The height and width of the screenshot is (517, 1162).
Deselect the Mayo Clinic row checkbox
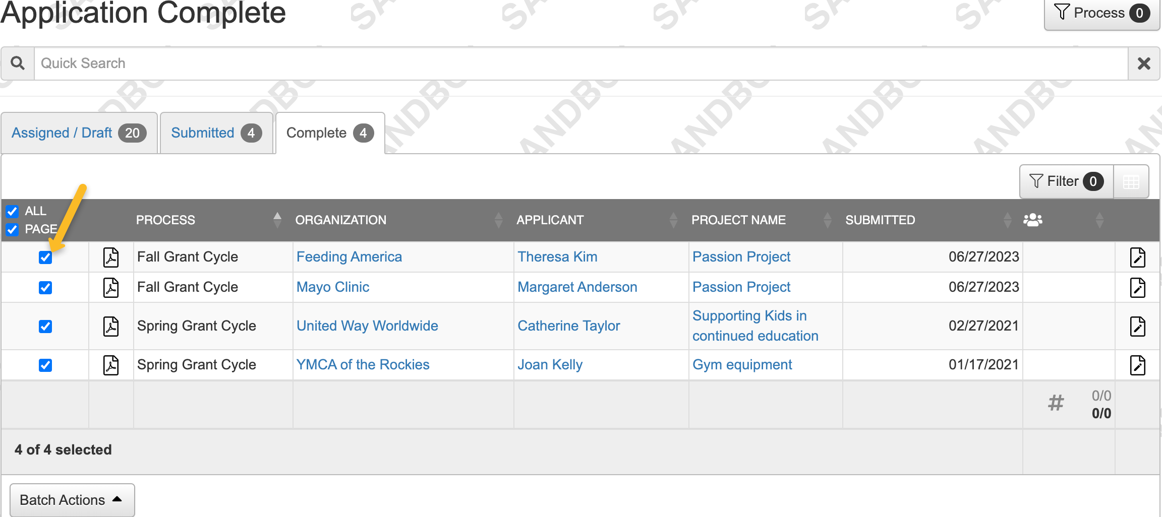[x=45, y=288]
